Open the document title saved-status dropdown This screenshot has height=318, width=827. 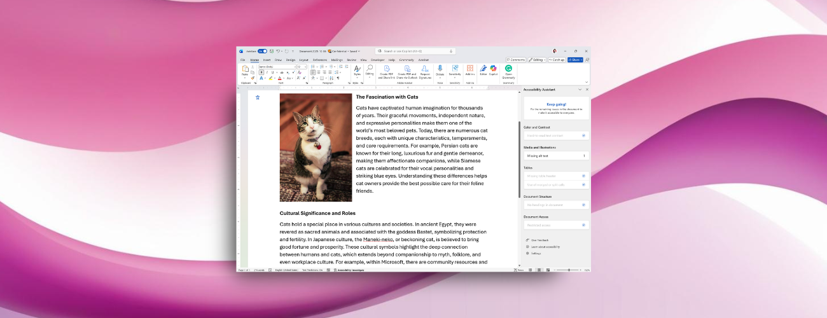click(359, 51)
